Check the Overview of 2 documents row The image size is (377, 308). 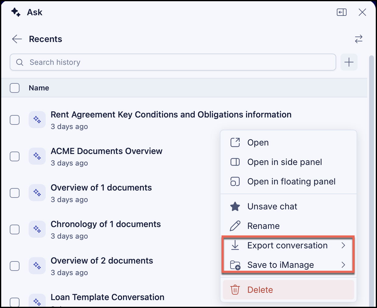[x=15, y=266]
